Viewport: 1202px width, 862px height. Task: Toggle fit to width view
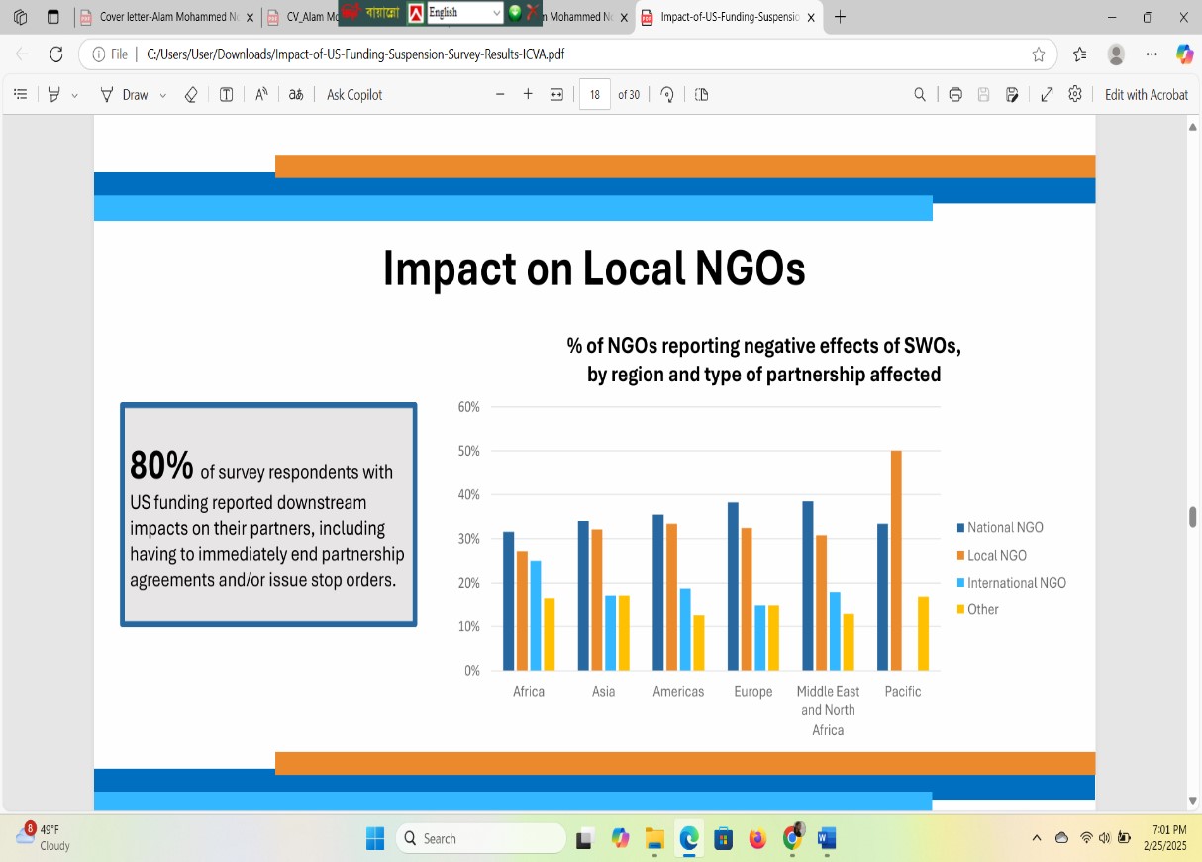556,95
